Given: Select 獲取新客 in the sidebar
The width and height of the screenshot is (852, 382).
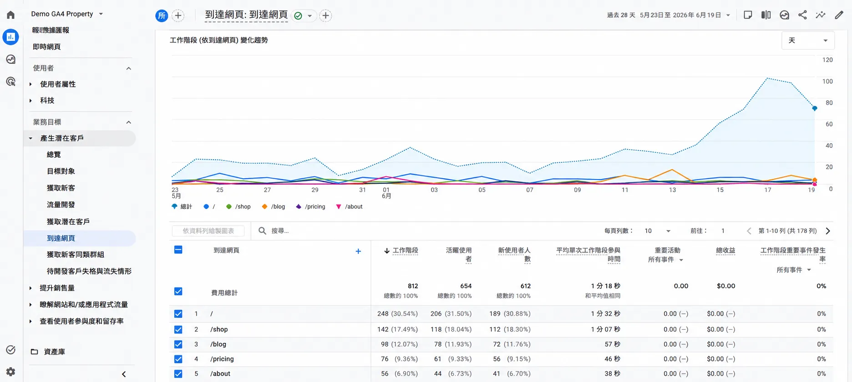Looking at the screenshot, I should [x=61, y=188].
